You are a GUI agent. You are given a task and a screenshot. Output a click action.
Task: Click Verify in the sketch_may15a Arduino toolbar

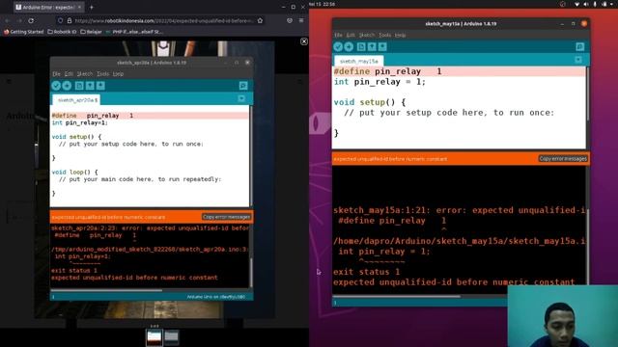(338, 47)
